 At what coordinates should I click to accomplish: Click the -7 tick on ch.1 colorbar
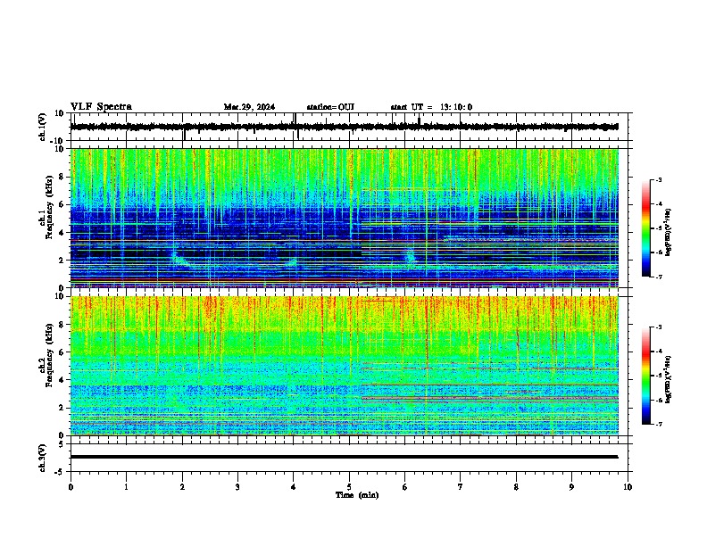click(658, 277)
